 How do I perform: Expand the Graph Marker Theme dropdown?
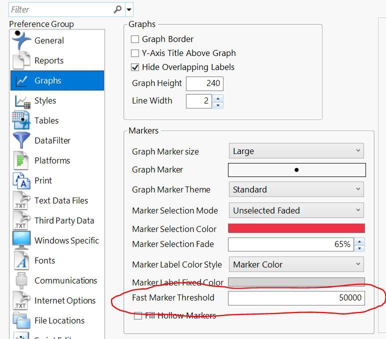[296, 189]
